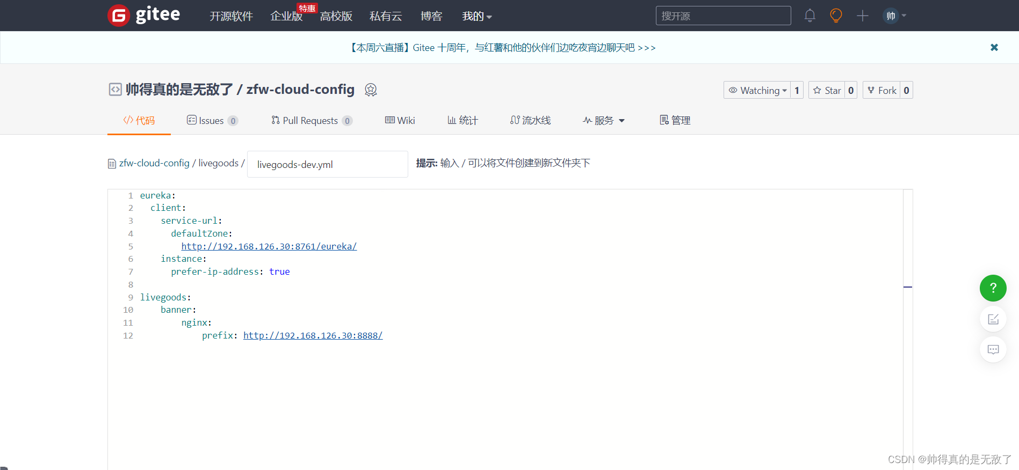Open 私有云 in the navbar
The image size is (1019, 470).
tap(386, 16)
